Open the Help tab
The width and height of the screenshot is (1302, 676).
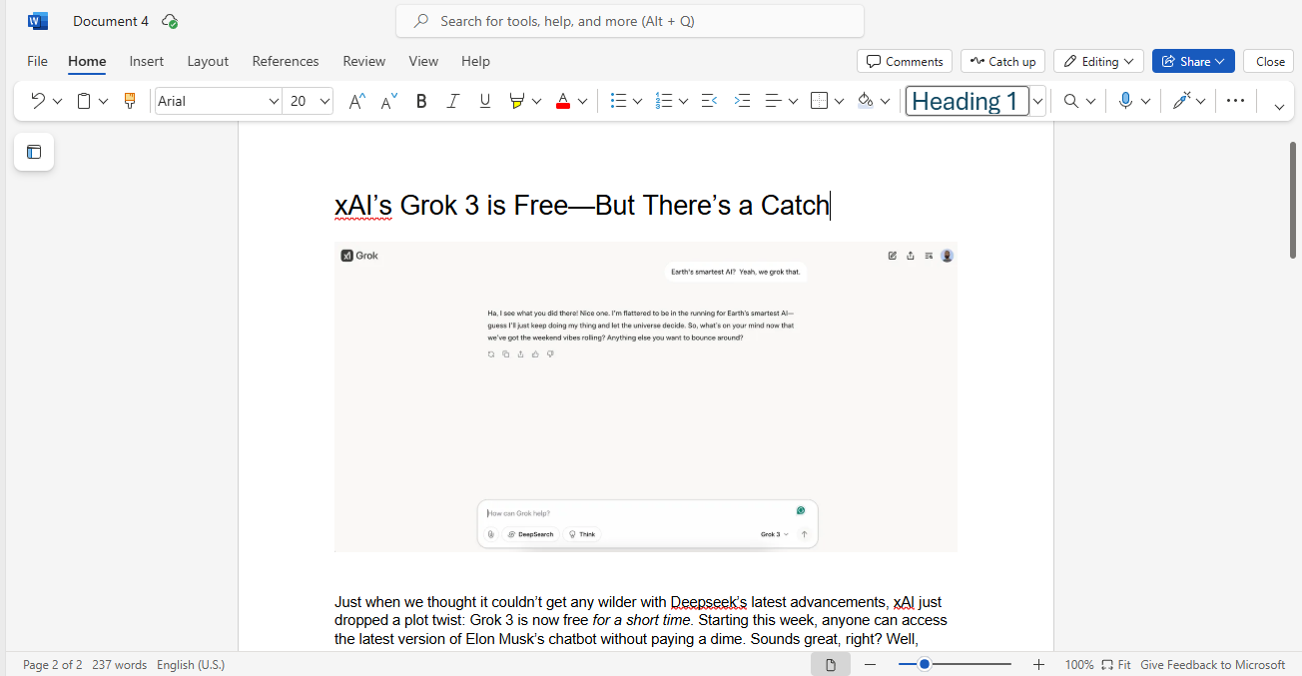[x=475, y=61]
